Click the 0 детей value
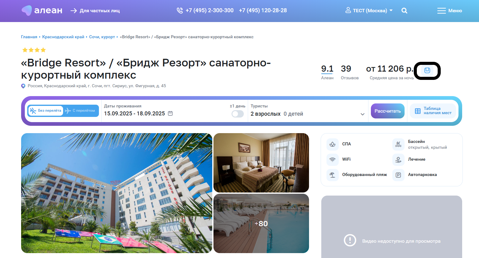Screen dimensions: 479x258 tap(293, 114)
